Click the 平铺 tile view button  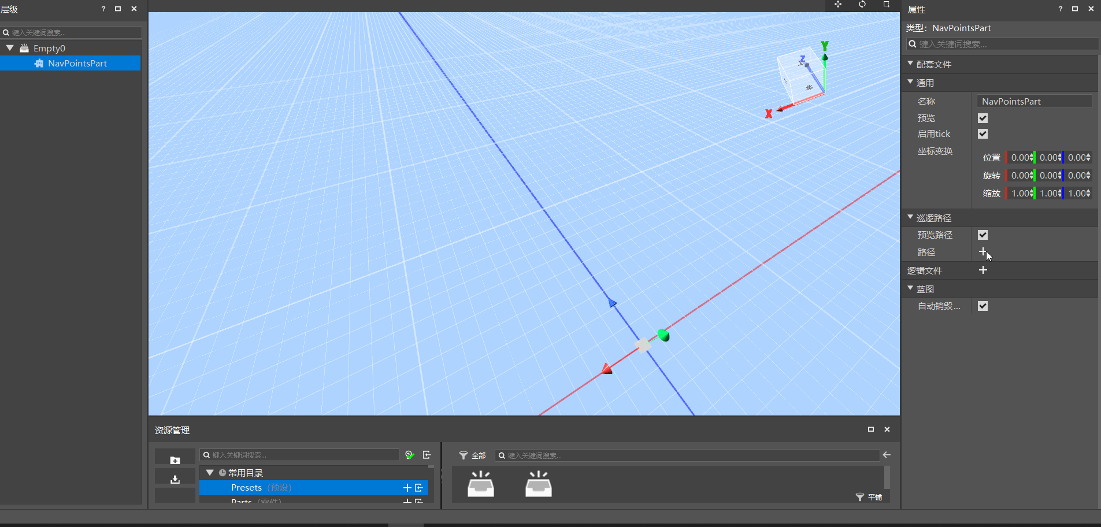[869, 497]
